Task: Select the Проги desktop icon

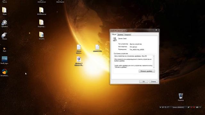Action: (x=4, y=1)
